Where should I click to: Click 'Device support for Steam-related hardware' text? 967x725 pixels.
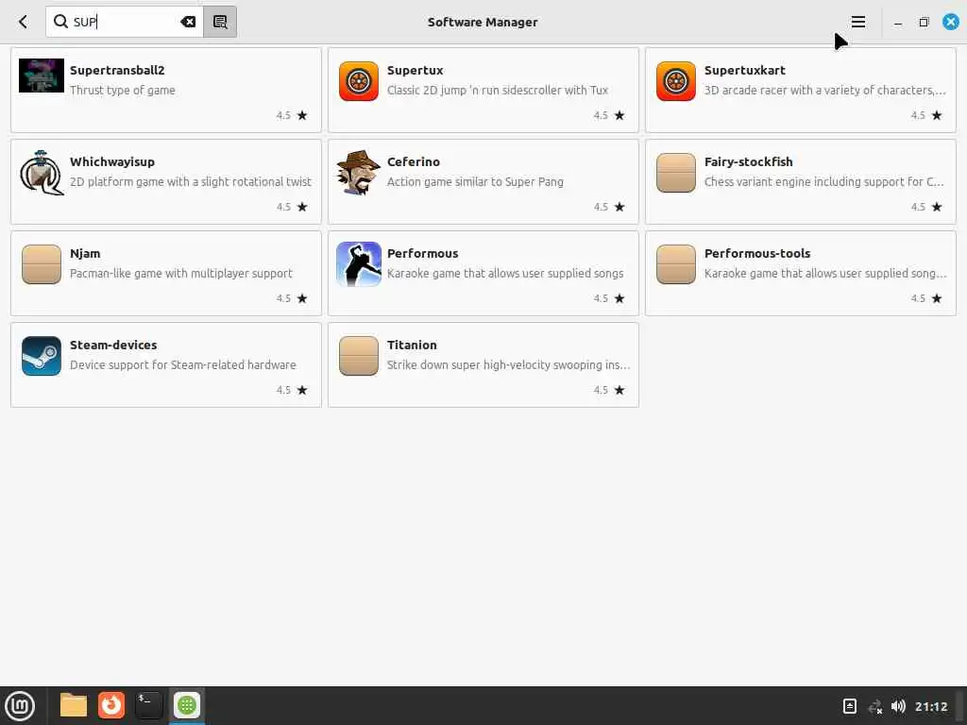coord(183,365)
